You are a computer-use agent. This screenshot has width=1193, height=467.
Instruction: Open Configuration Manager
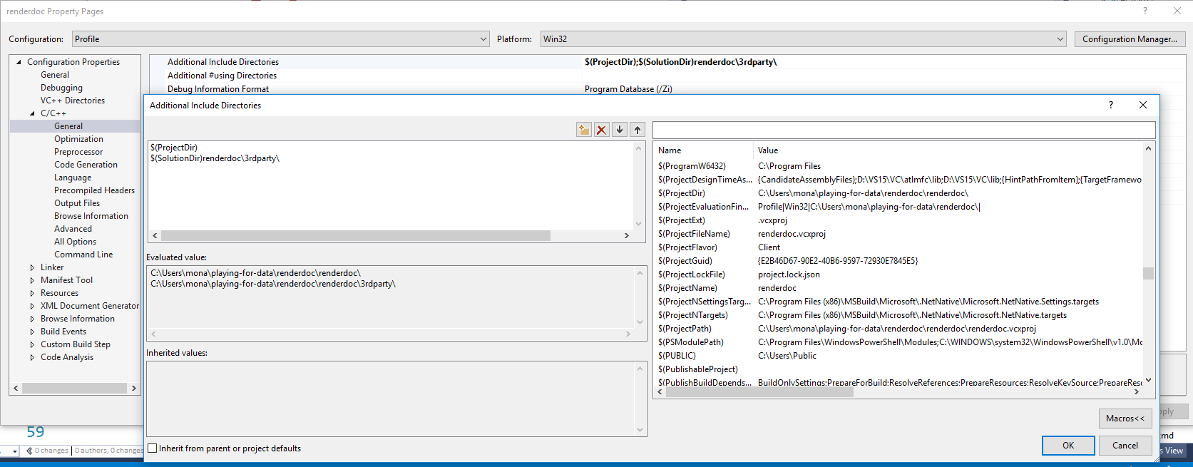click(x=1130, y=39)
